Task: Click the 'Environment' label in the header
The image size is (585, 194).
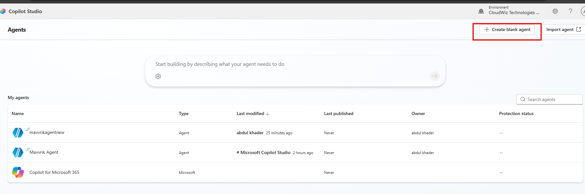Action: pos(498,7)
